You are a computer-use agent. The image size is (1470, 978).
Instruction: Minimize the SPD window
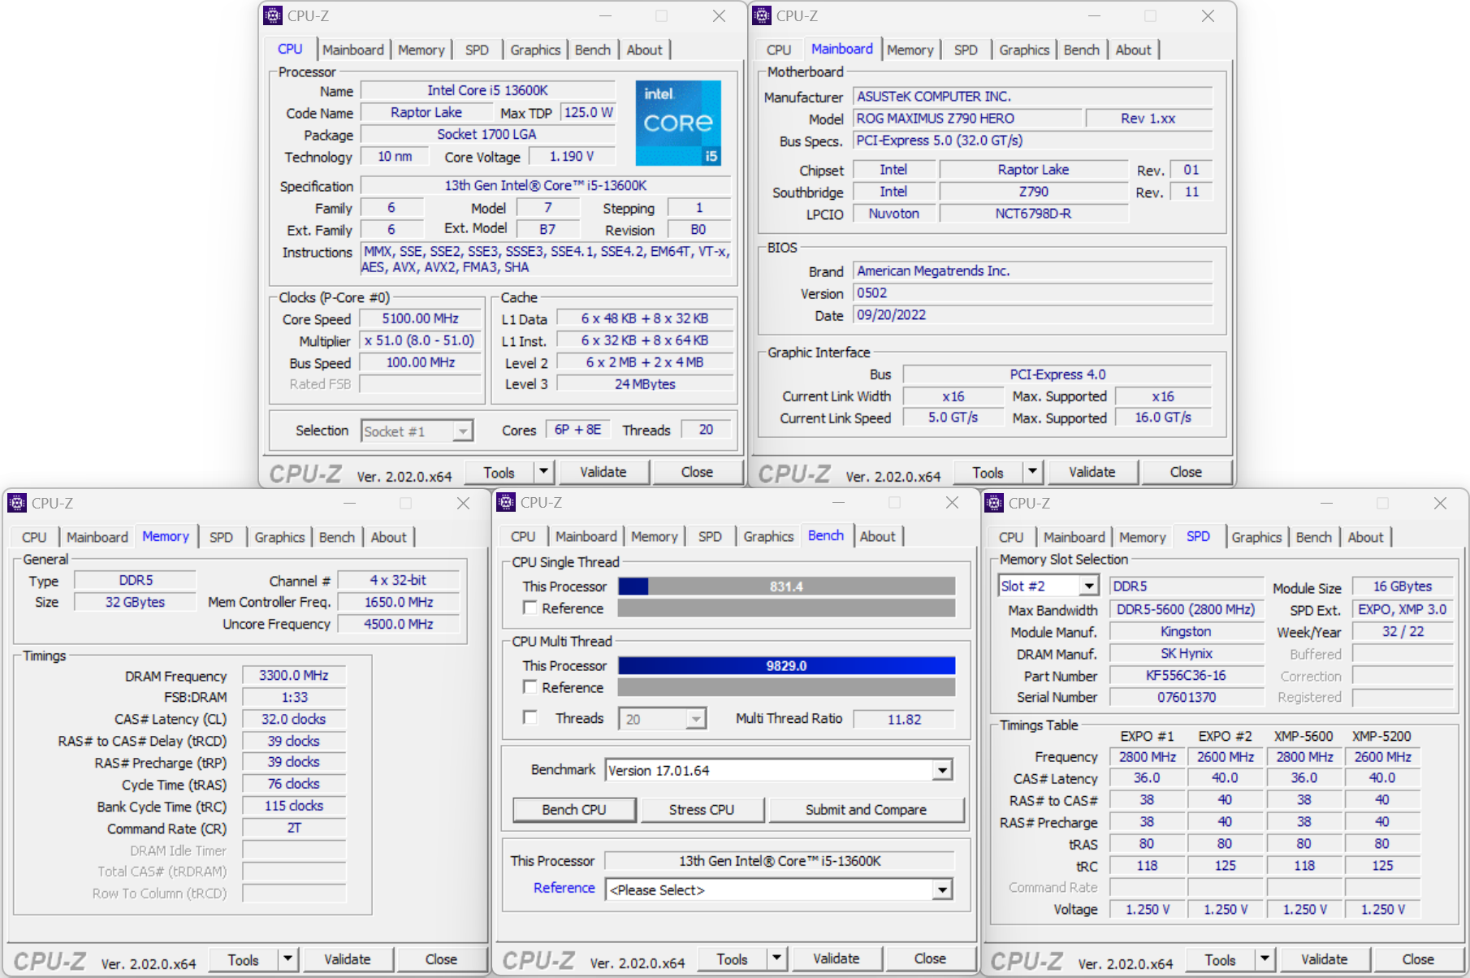pyautogui.click(x=1326, y=503)
